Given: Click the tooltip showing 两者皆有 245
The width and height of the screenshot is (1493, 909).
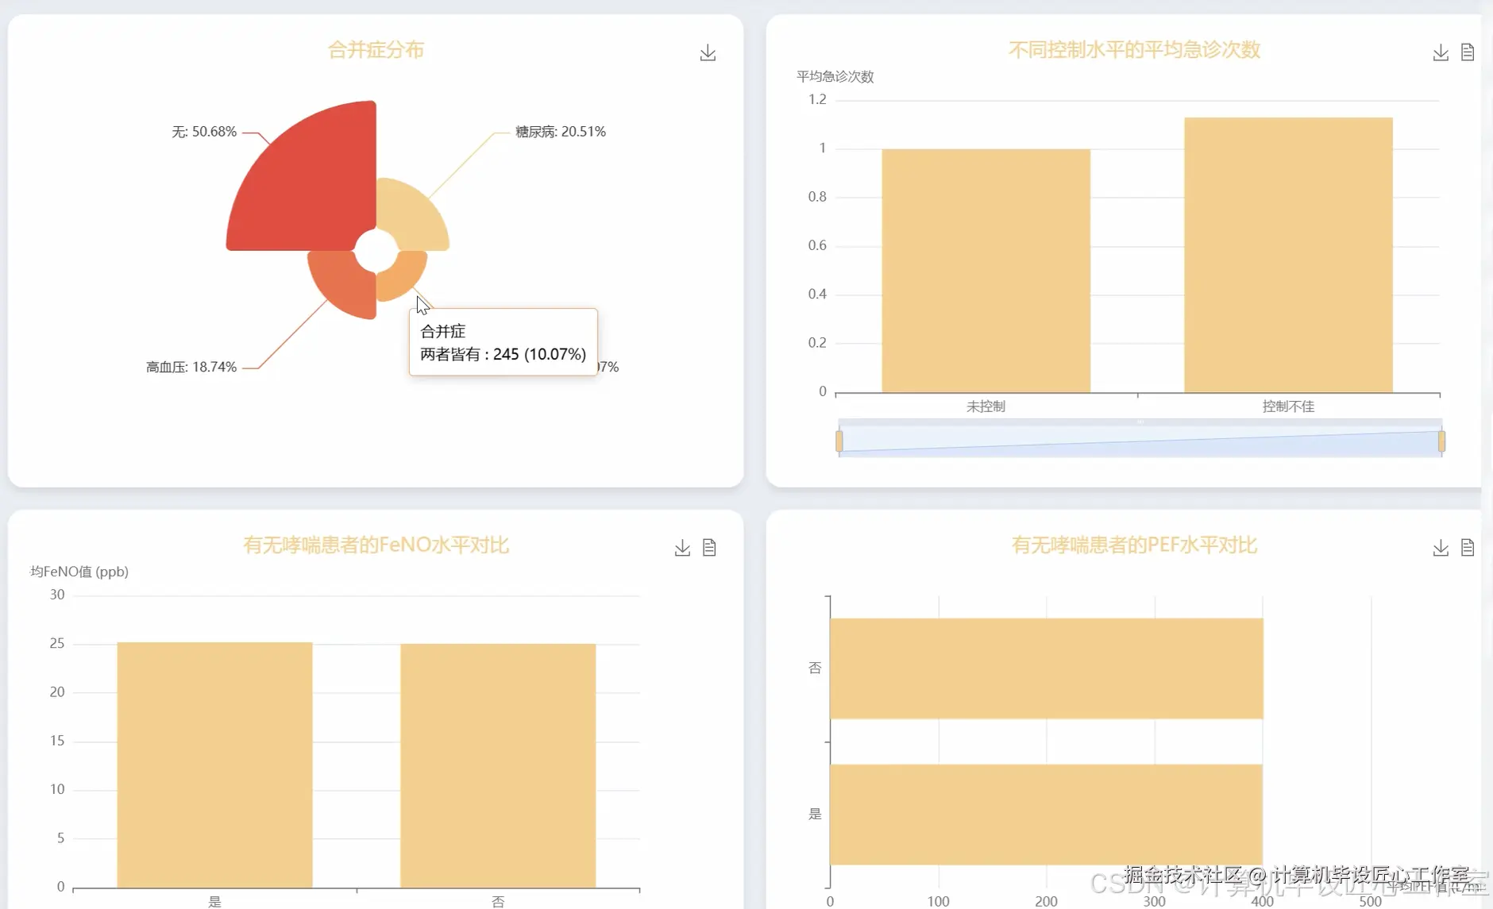Looking at the screenshot, I should pyautogui.click(x=502, y=343).
